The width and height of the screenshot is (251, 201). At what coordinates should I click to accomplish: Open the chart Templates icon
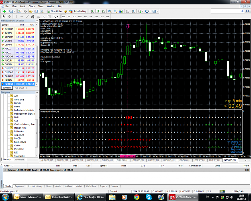coord(154,11)
